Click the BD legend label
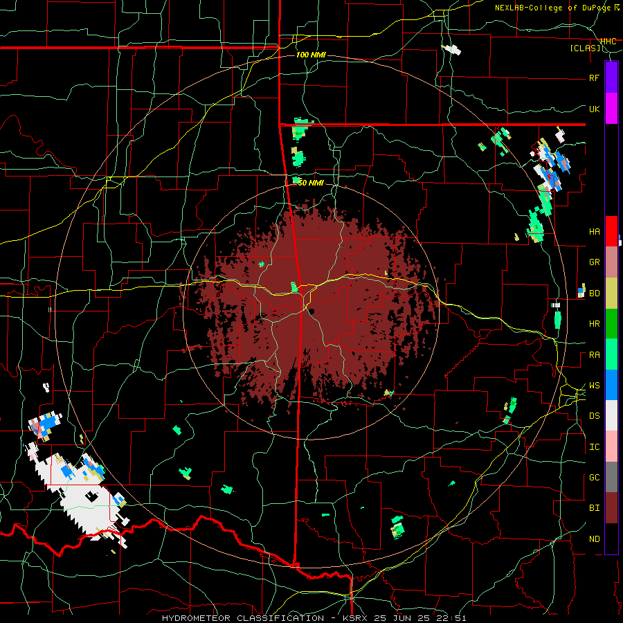Viewport: 623px width, 623px height. [594, 294]
